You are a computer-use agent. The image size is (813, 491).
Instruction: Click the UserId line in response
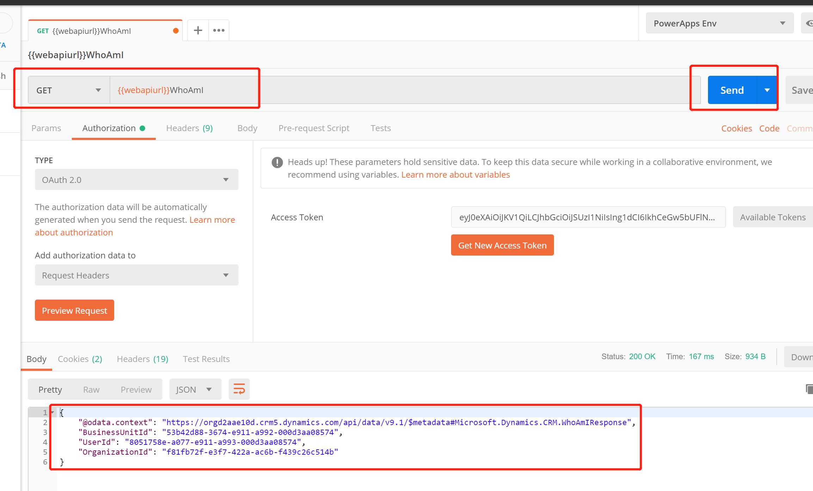coord(192,442)
